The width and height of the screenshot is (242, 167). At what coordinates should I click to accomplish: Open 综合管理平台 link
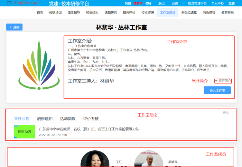click(197, 3)
